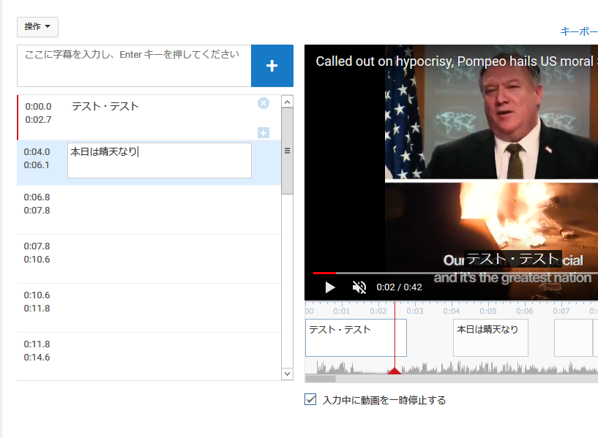Toggle 入力中に動画を一時停止する checkbox
The height and width of the screenshot is (438, 598).
310,400
